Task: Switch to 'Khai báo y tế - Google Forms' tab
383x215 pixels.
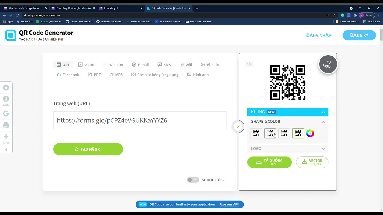Action: pos(25,8)
